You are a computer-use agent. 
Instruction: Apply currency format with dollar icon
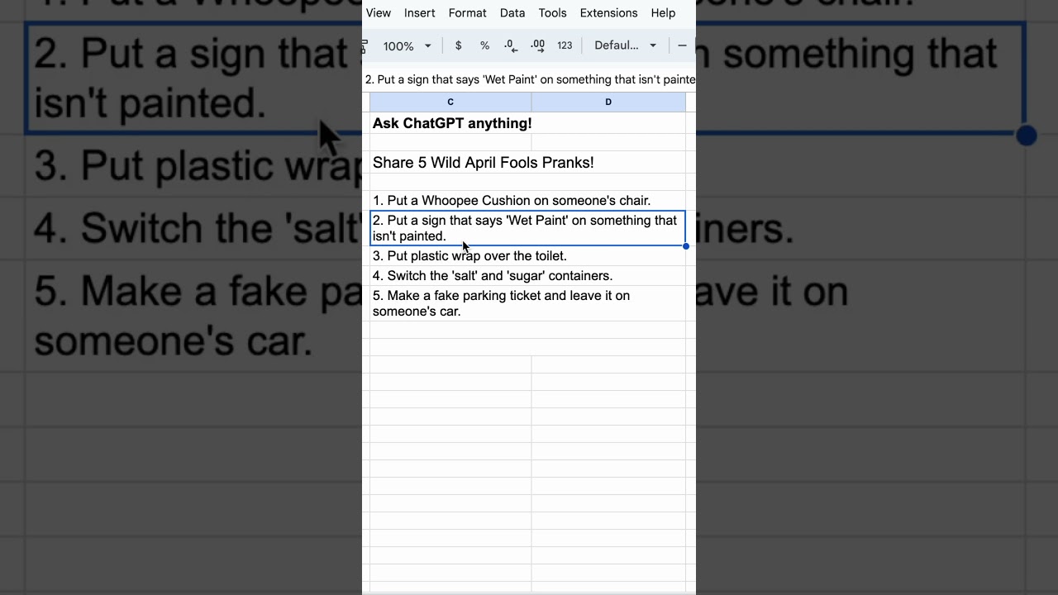[x=459, y=46]
